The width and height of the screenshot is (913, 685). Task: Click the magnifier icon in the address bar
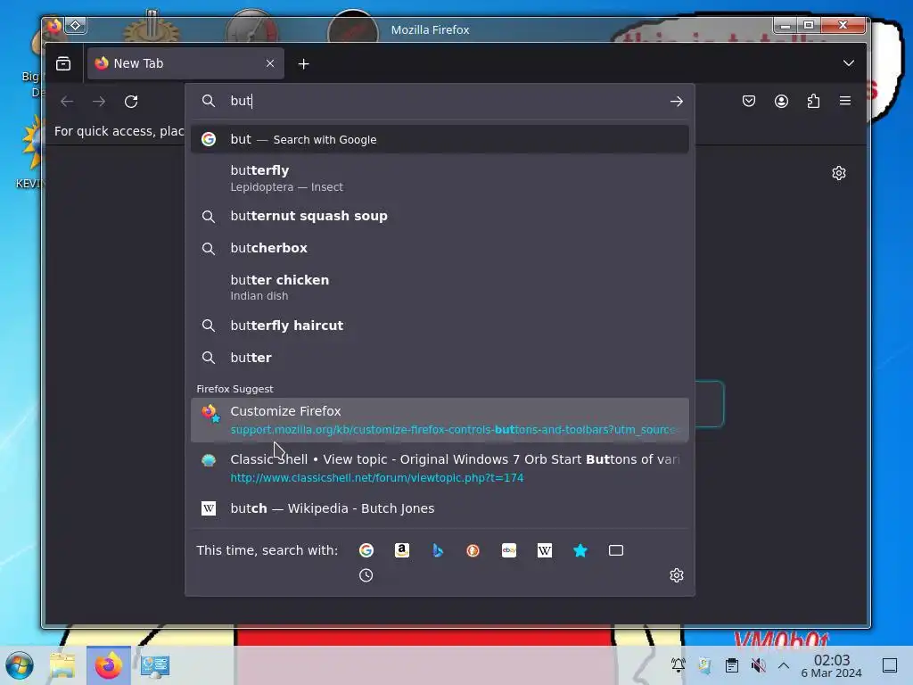[209, 101]
